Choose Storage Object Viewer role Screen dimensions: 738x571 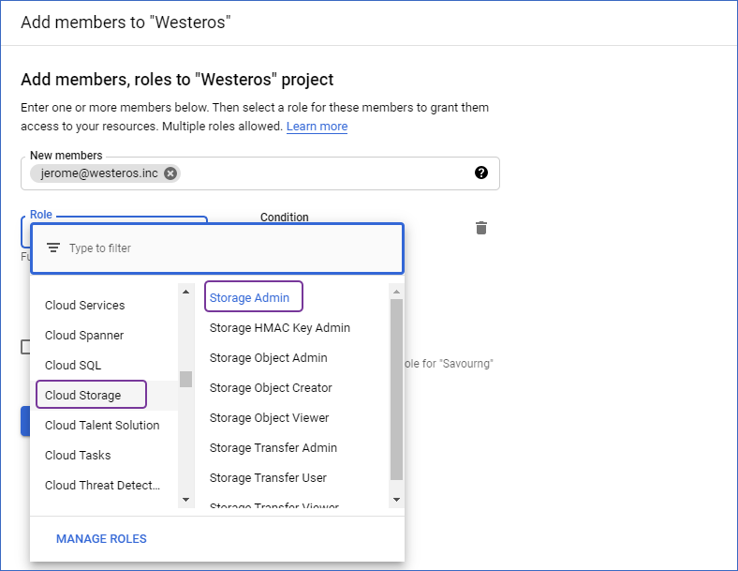[269, 418]
